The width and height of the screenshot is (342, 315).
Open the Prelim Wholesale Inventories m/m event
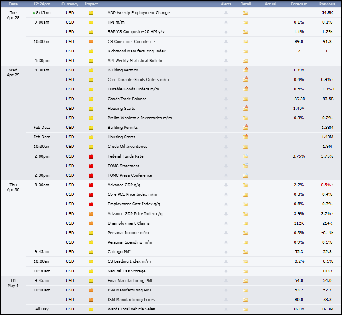coord(140,118)
